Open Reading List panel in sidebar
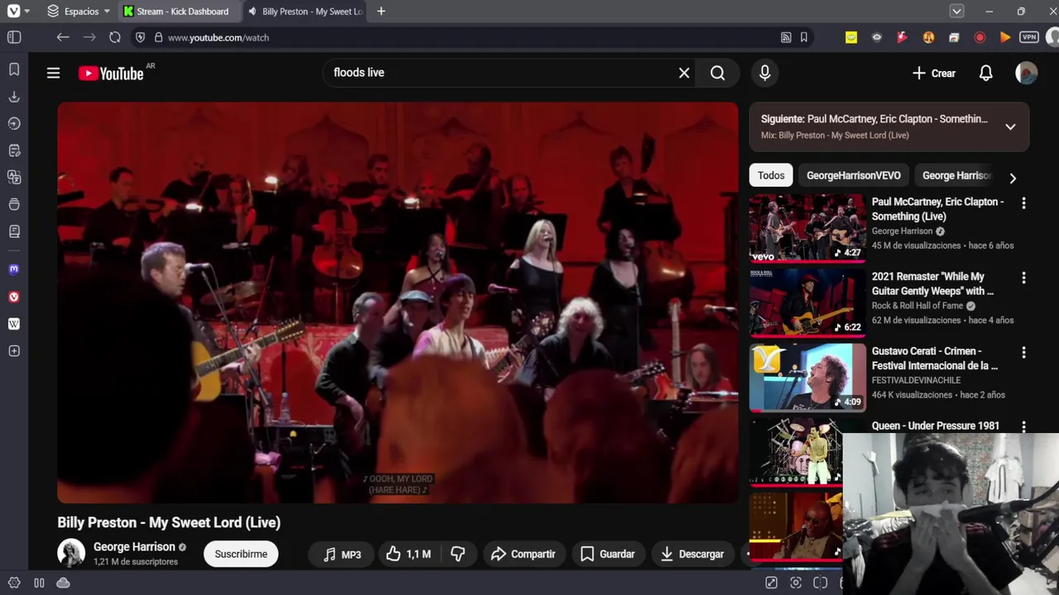Image resolution: width=1059 pixels, height=595 pixels. [14, 231]
